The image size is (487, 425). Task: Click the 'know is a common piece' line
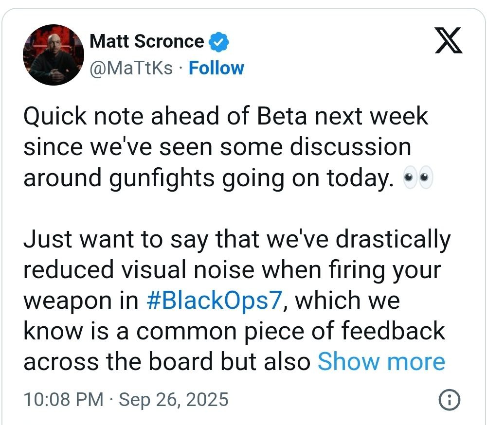pyautogui.click(x=234, y=331)
